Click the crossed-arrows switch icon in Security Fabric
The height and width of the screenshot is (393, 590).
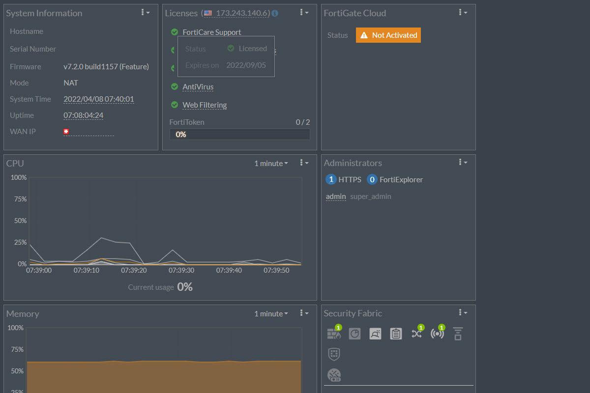[416, 334]
